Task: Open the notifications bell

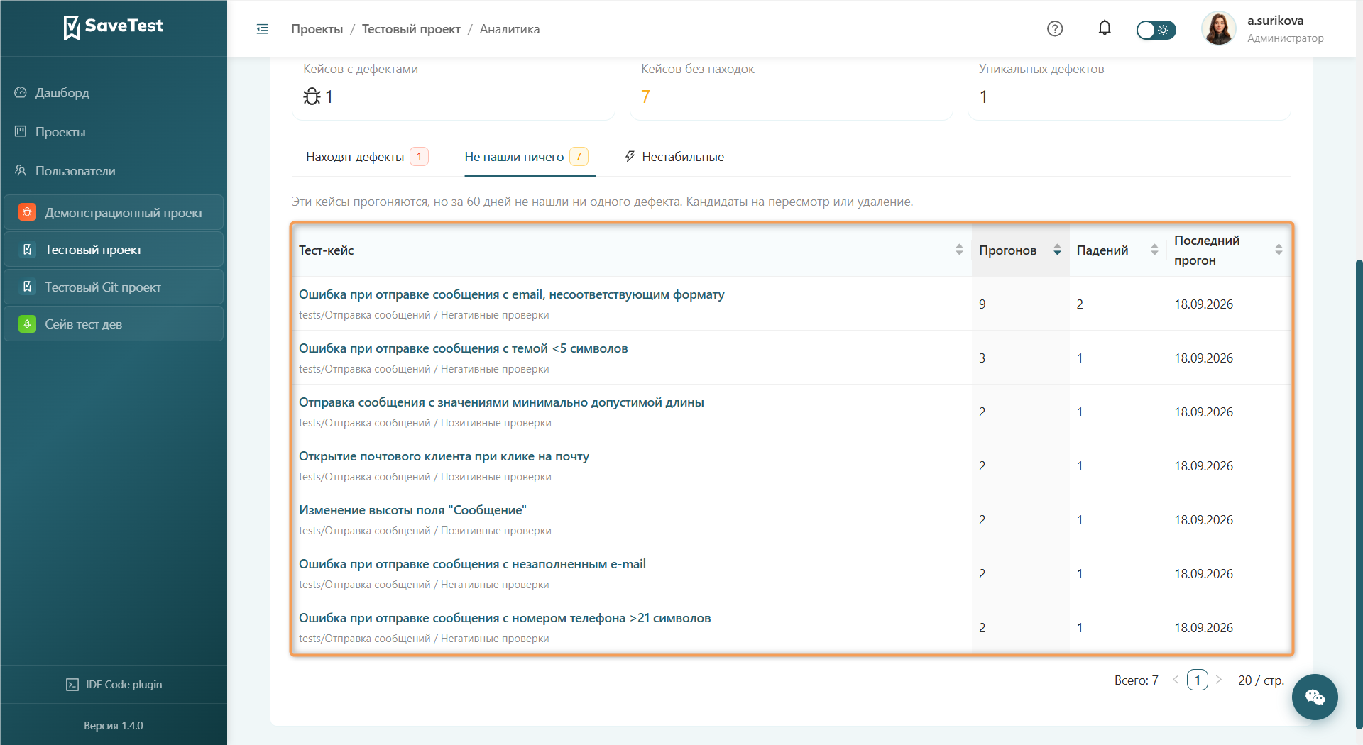Action: coord(1105,28)
